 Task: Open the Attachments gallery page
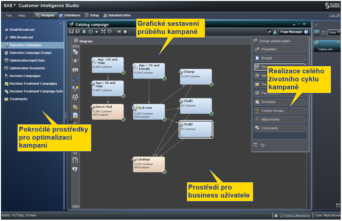tap(280, 120)
